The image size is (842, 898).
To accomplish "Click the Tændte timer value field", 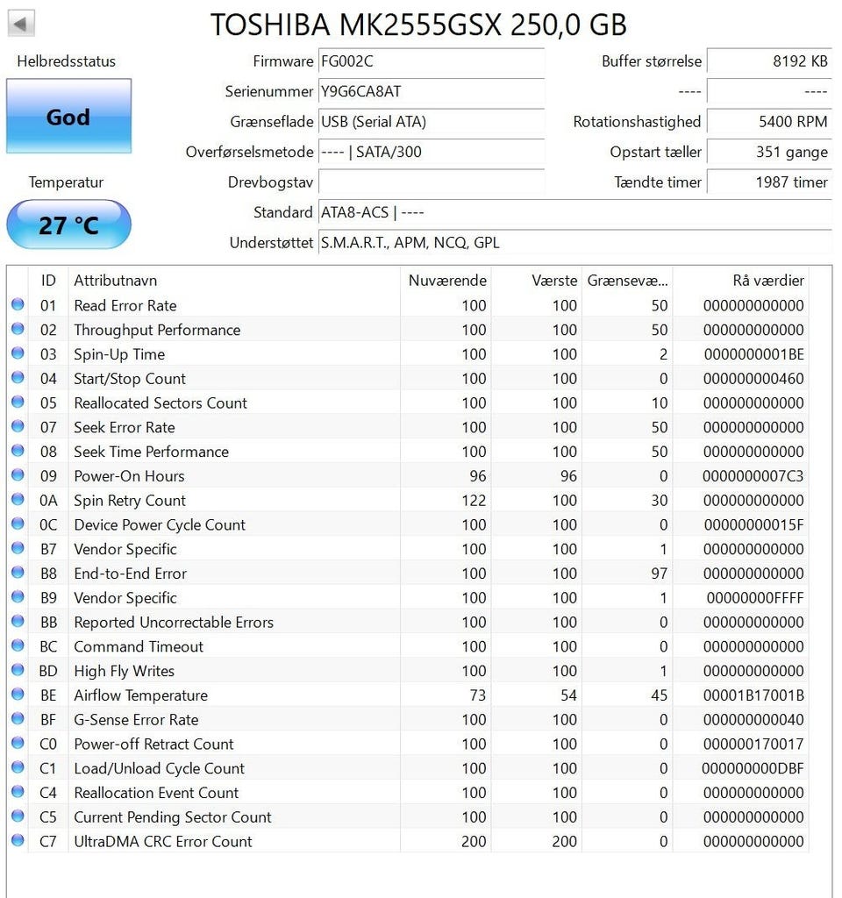I will (x=768, y=182).
